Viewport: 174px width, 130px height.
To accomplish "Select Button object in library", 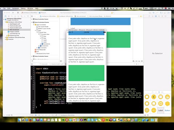I will click(167, 110).
